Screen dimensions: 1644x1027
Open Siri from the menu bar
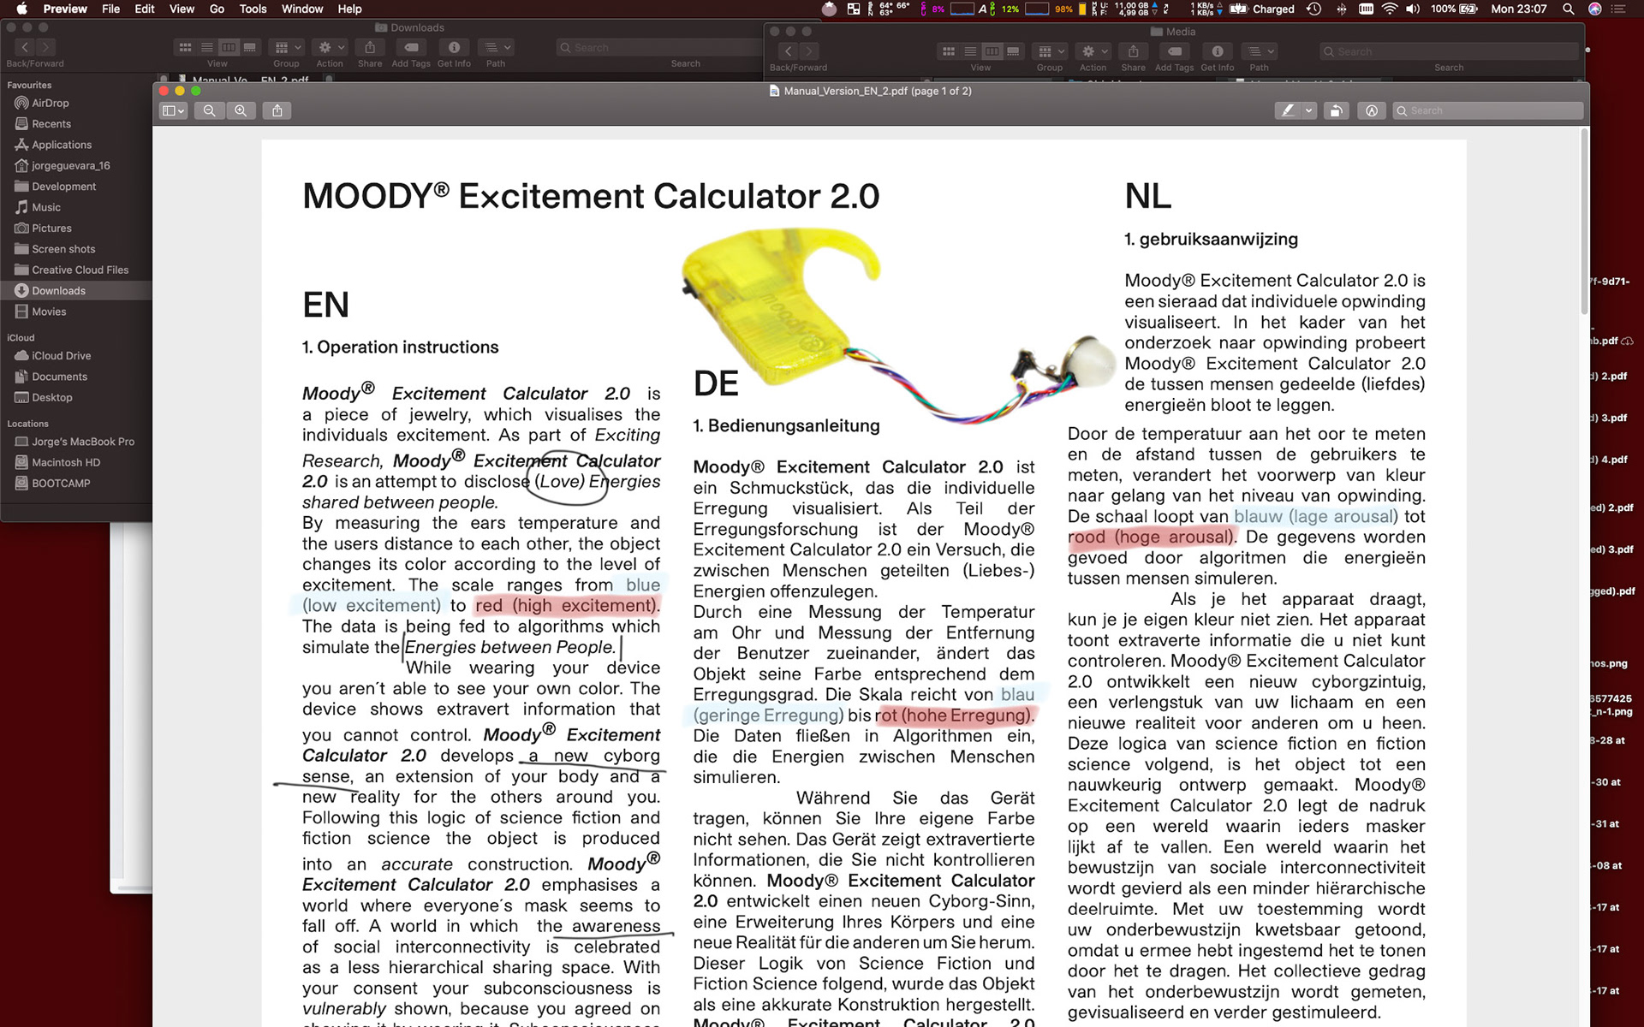[x=1594, y=9]
